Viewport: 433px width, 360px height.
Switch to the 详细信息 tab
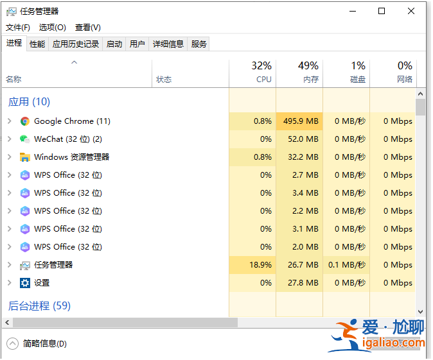[x=168, y=44]
